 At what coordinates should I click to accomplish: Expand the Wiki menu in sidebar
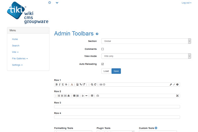click(15, 52)
